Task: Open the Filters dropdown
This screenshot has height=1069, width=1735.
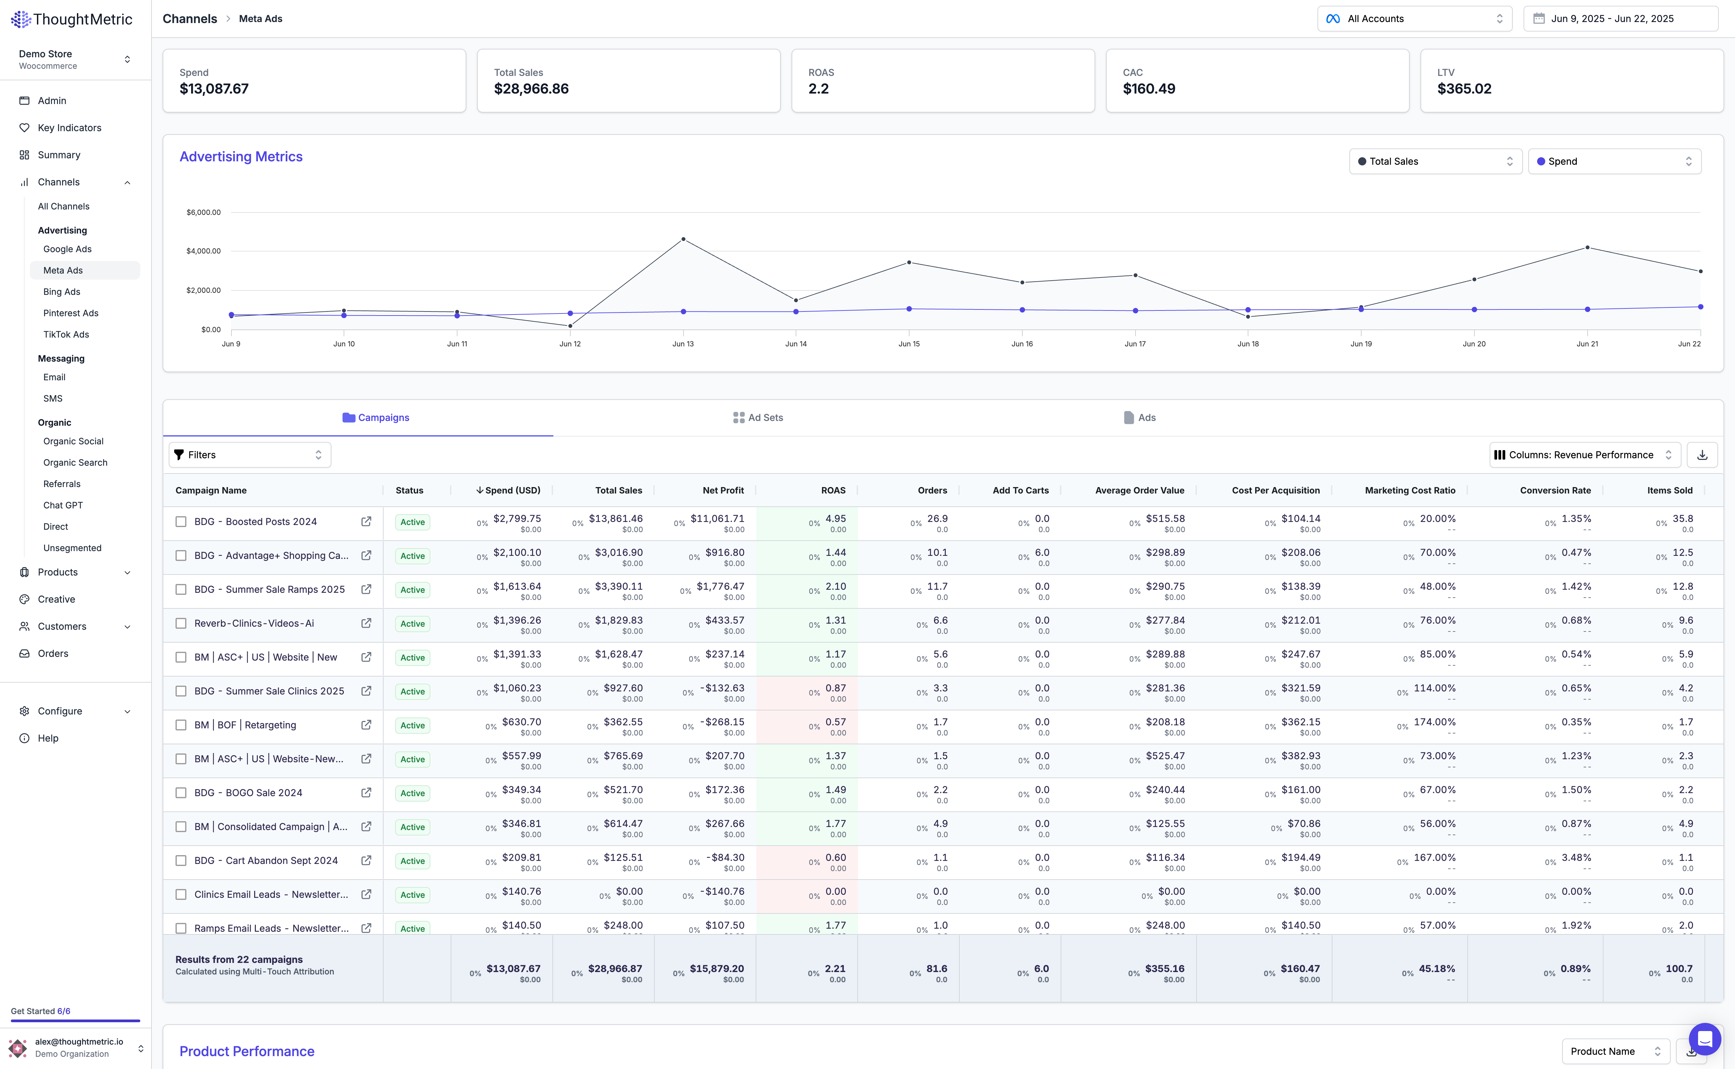Action: [249, 455]
